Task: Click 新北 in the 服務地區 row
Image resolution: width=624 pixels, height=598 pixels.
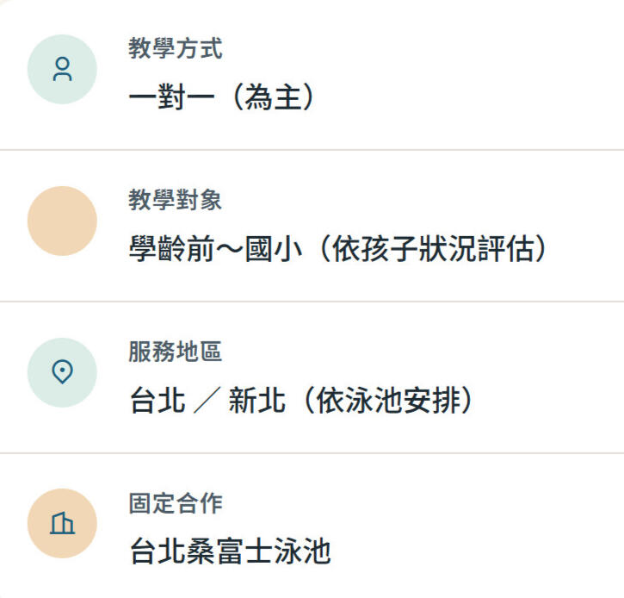Action: (256, 401)
